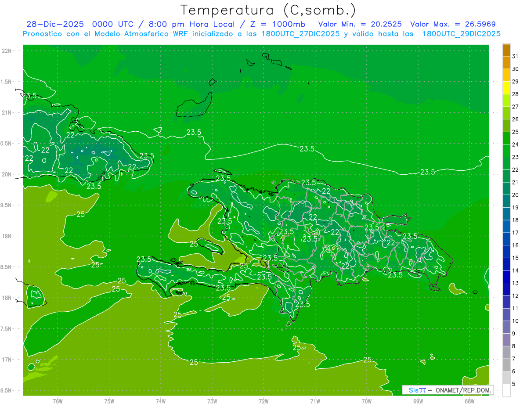The image size is (527, 407).
Task: Click the 'SisTT - ONAMET/REP.DOM.' logo box
Action: pos(448,390)
